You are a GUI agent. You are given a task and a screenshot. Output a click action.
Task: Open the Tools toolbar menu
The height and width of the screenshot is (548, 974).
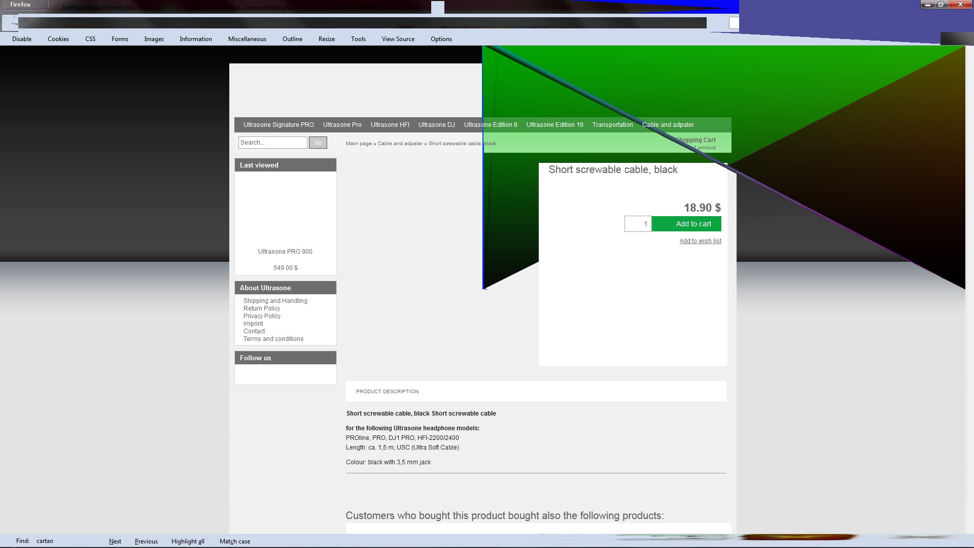[358, 39]
